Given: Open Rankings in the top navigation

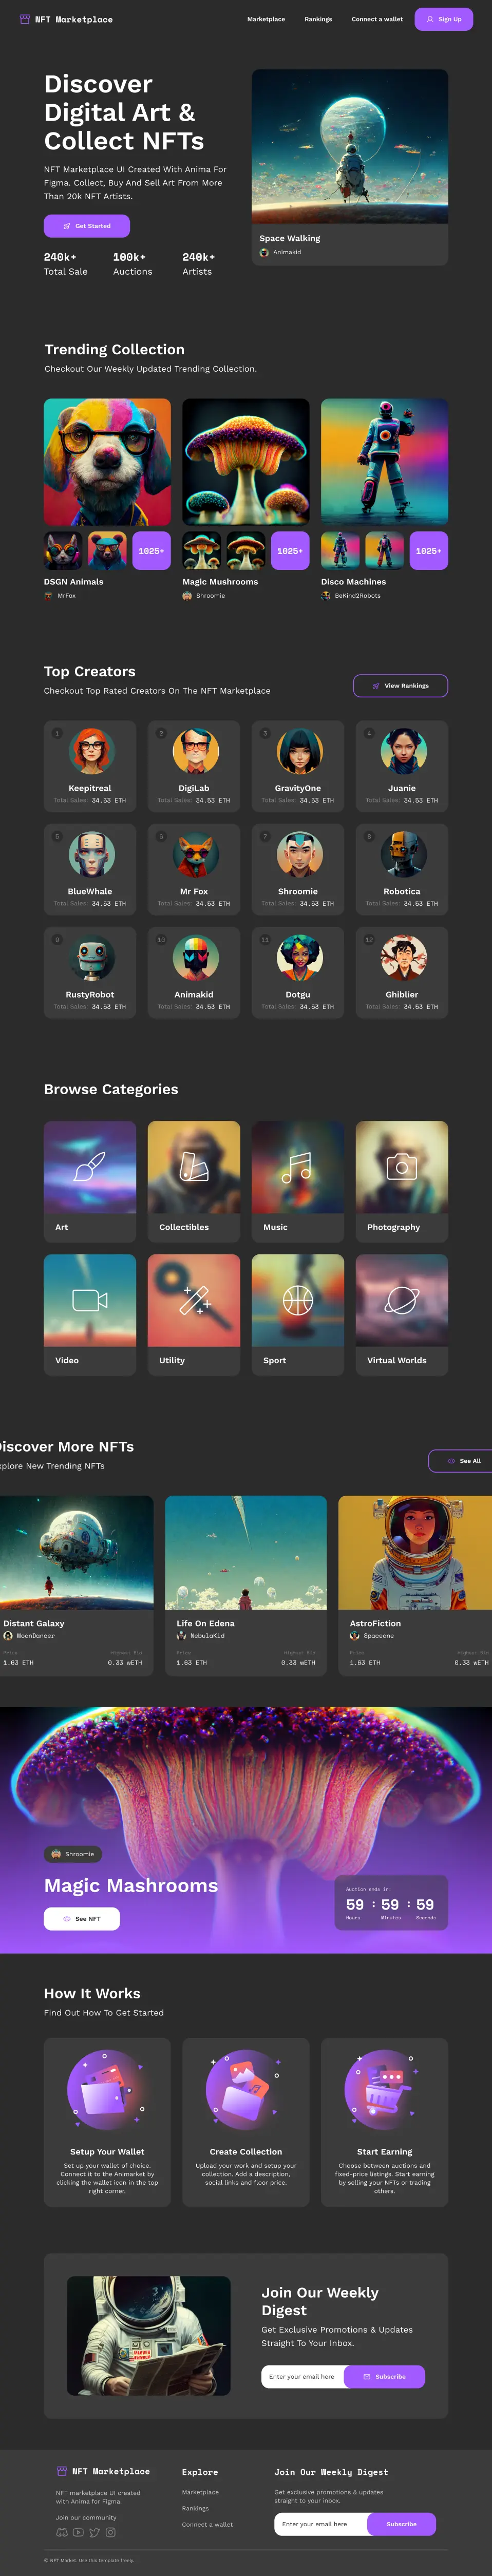Looking at the screenshot, I should [x=318, y=19].
